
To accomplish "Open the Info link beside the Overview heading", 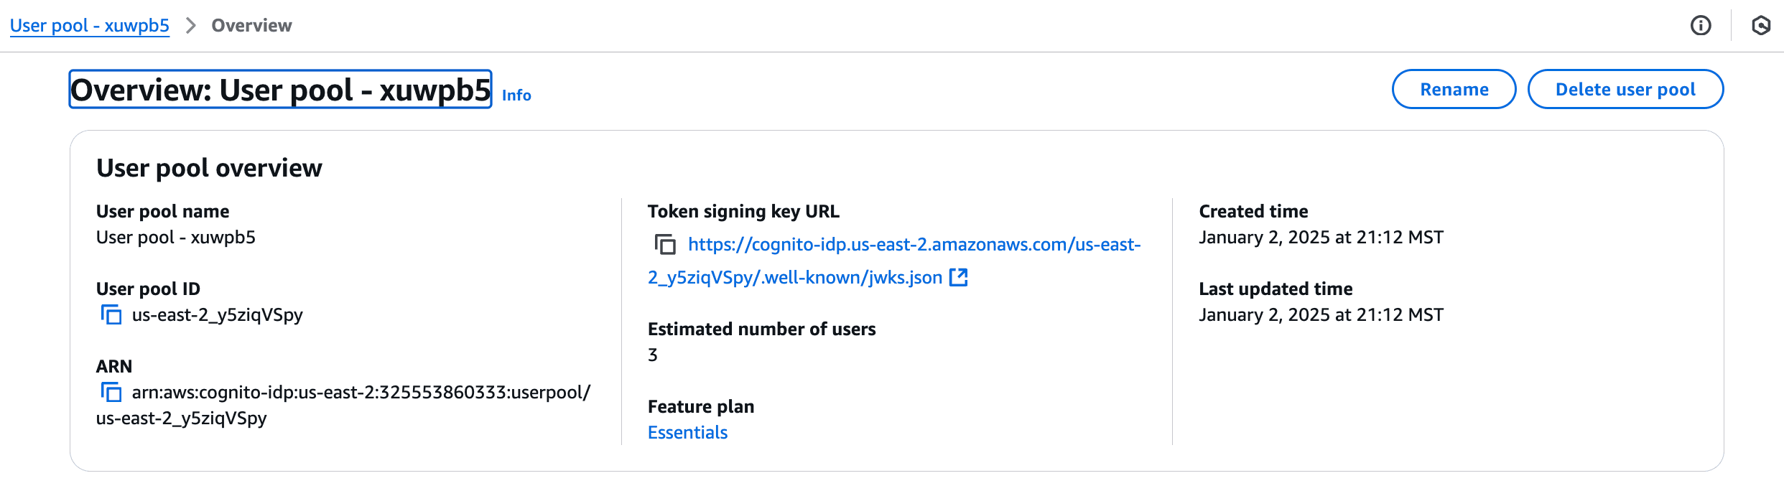I will 515,94.
